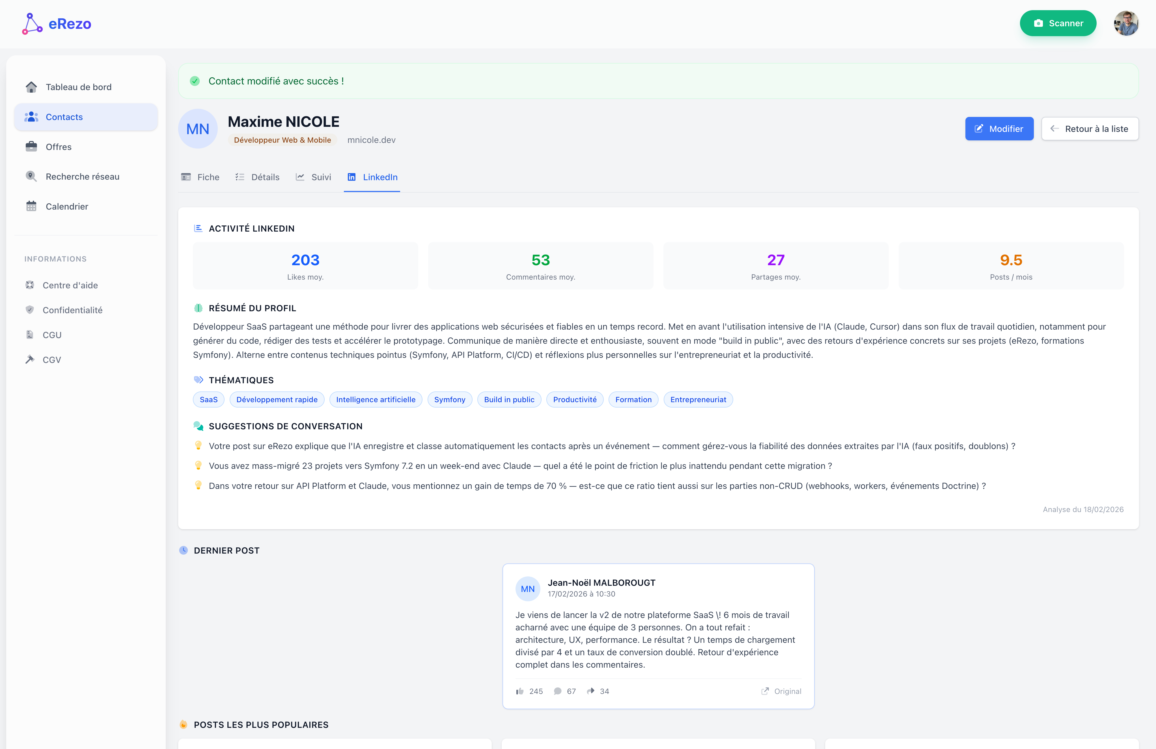Image resolution: width=1156 pixels, height=749 pixels.
Task: Click the LinkedIn logo icon in the tab bar
Action: pos(352,177)
